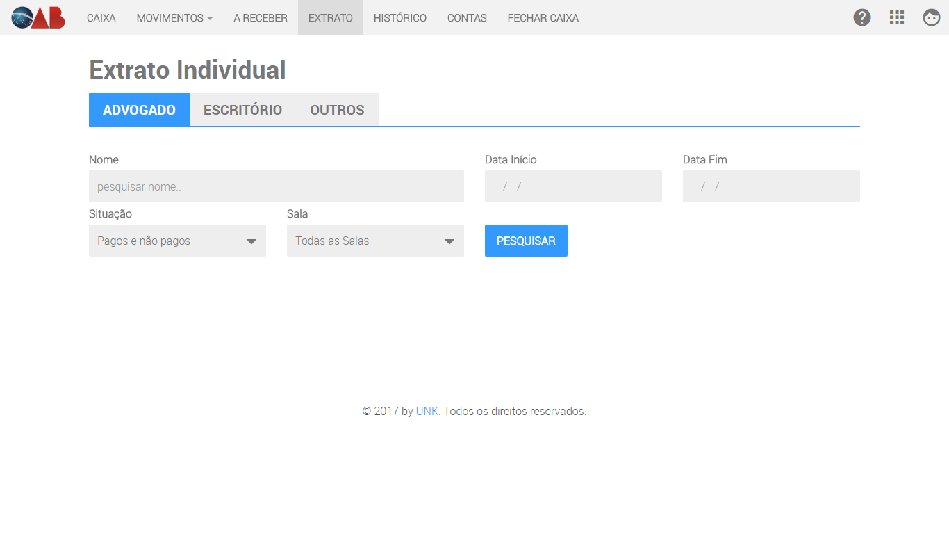
Task: Open the A Receber page
Action: coord(261,18)
